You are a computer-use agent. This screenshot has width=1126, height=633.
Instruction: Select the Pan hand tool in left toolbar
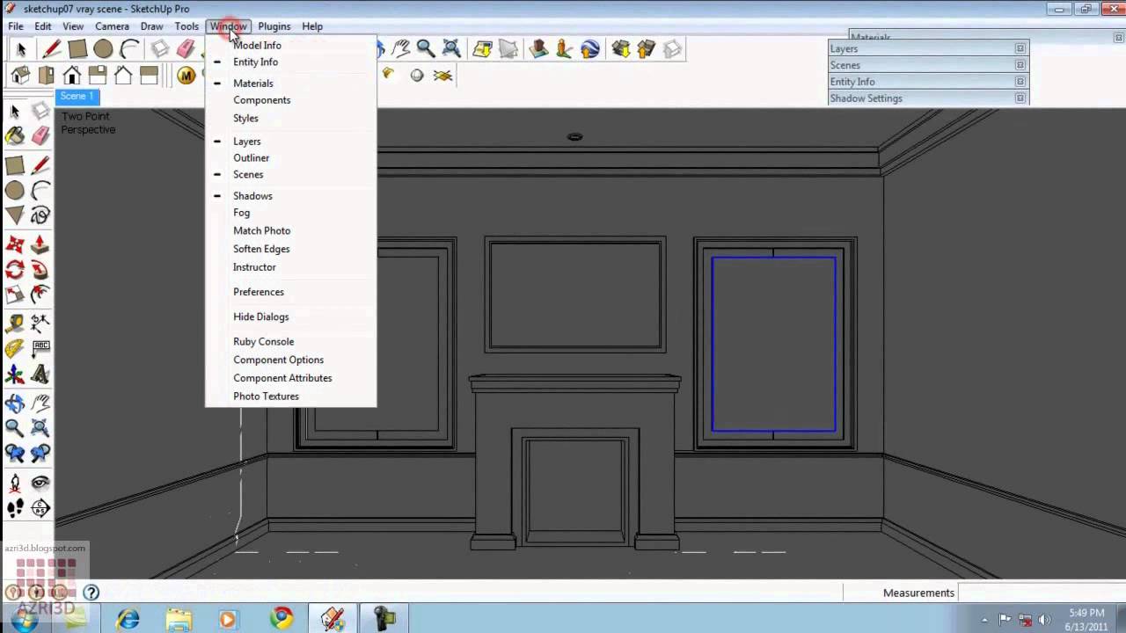point(40,404)
